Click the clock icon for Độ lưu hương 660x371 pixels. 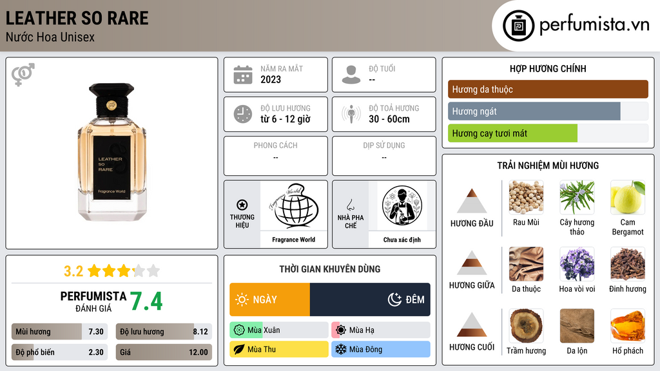(x=243, y=114)
